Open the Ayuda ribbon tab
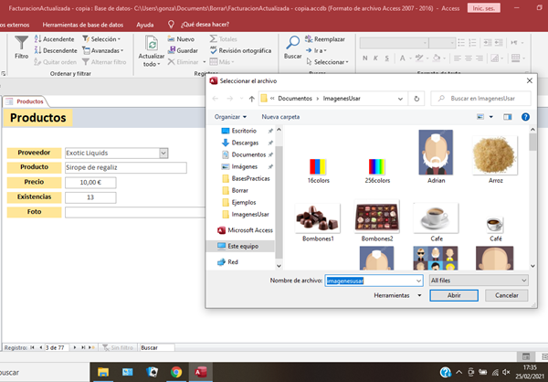Viewport: 548px width, 382px height. click(145, 25)
